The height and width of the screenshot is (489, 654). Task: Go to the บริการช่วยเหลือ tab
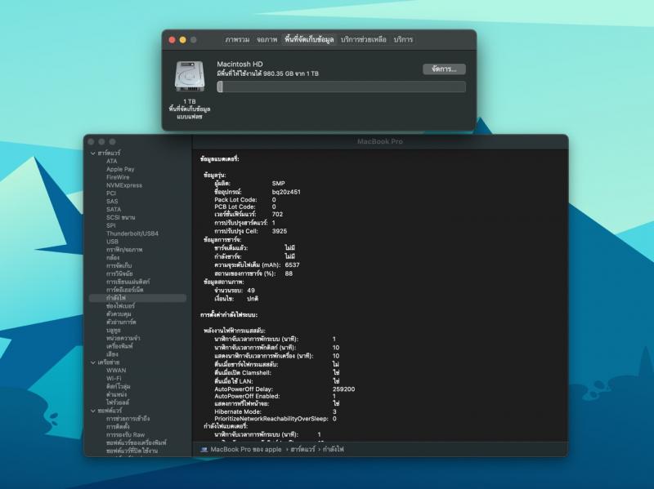click(363, 39)
